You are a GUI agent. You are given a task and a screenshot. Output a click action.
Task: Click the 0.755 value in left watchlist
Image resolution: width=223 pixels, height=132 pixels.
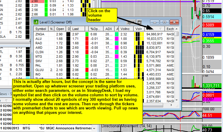click(20, 65)
